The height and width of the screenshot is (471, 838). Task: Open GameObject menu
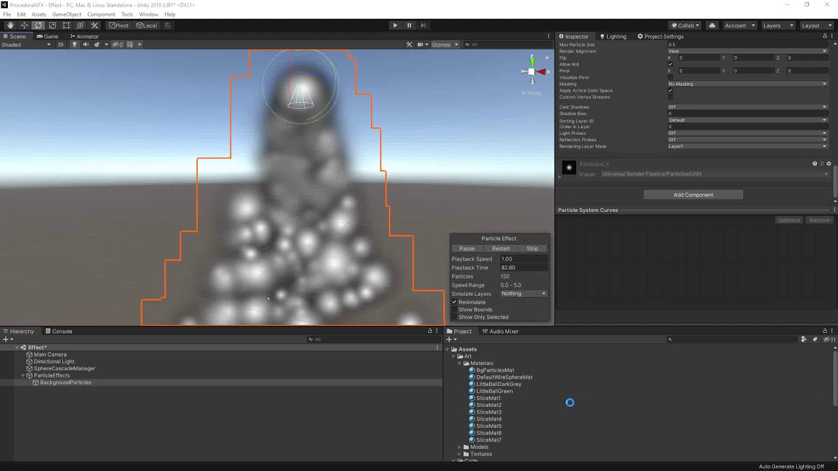click(x=67, y=14)
